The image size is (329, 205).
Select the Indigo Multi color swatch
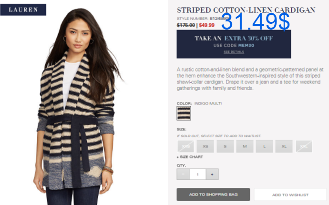click(184, 113)
